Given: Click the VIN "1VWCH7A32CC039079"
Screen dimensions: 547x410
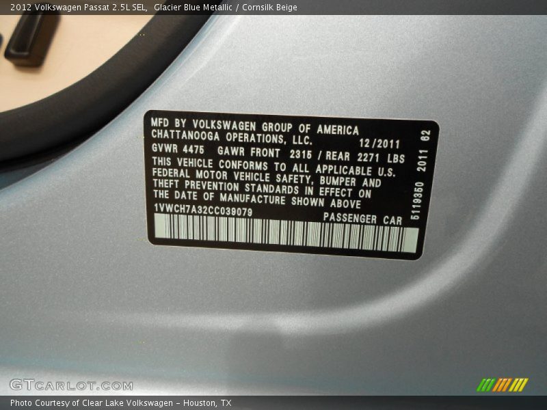Looking at the screenshot, I should [202, 210].
